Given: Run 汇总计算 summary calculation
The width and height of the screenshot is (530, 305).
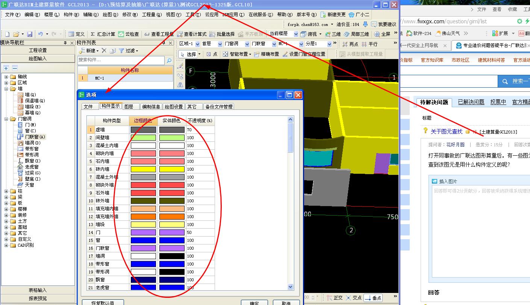Looking at the screenshot, I should [102, 34].
